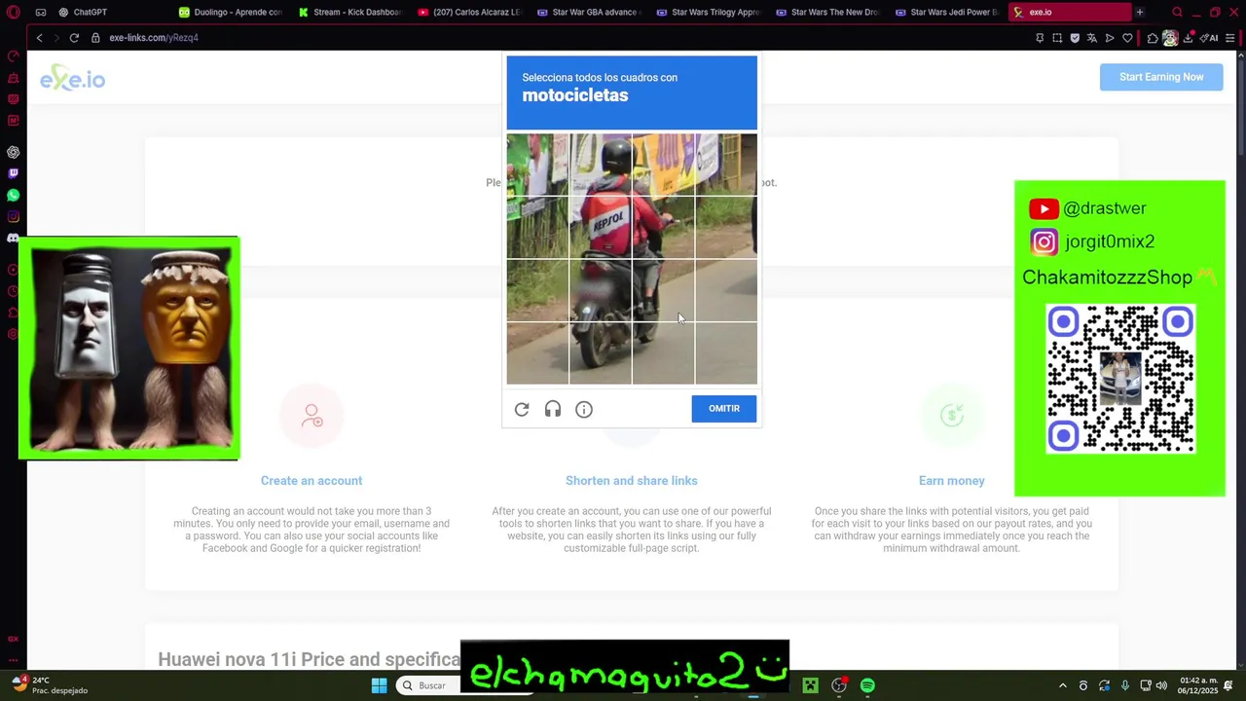Switch to Star Wars Jedi Power Battles tab
The width and height of the screenshot is (1246, 701).
pyautogui.click(x=947, y=12)
